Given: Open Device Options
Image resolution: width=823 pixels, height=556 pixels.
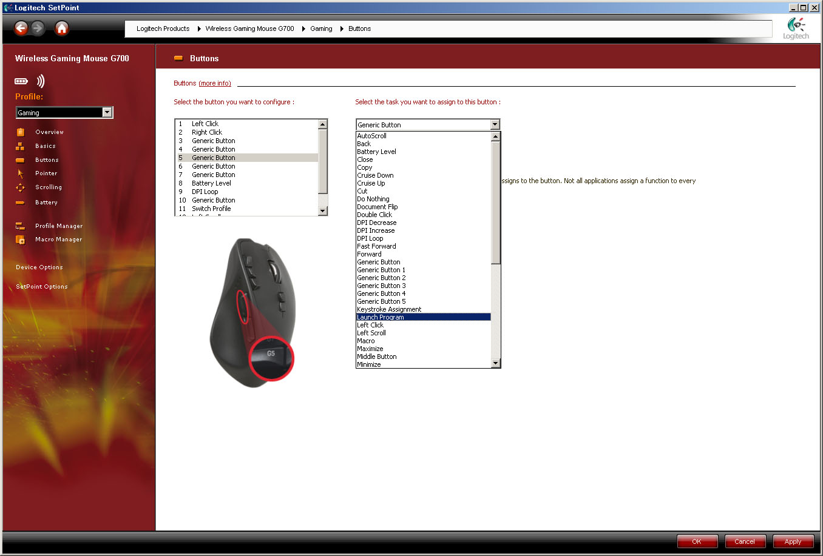Looking at the screenshot, I should [x=39, y=267].
